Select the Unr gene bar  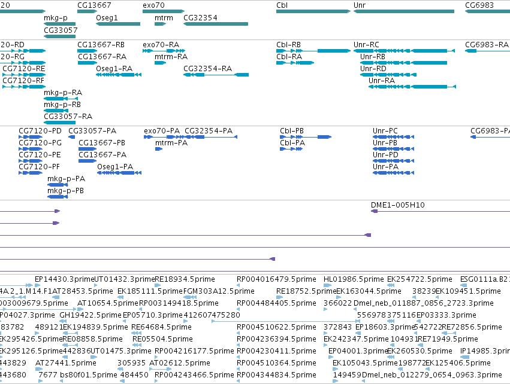tap(404, 11)
